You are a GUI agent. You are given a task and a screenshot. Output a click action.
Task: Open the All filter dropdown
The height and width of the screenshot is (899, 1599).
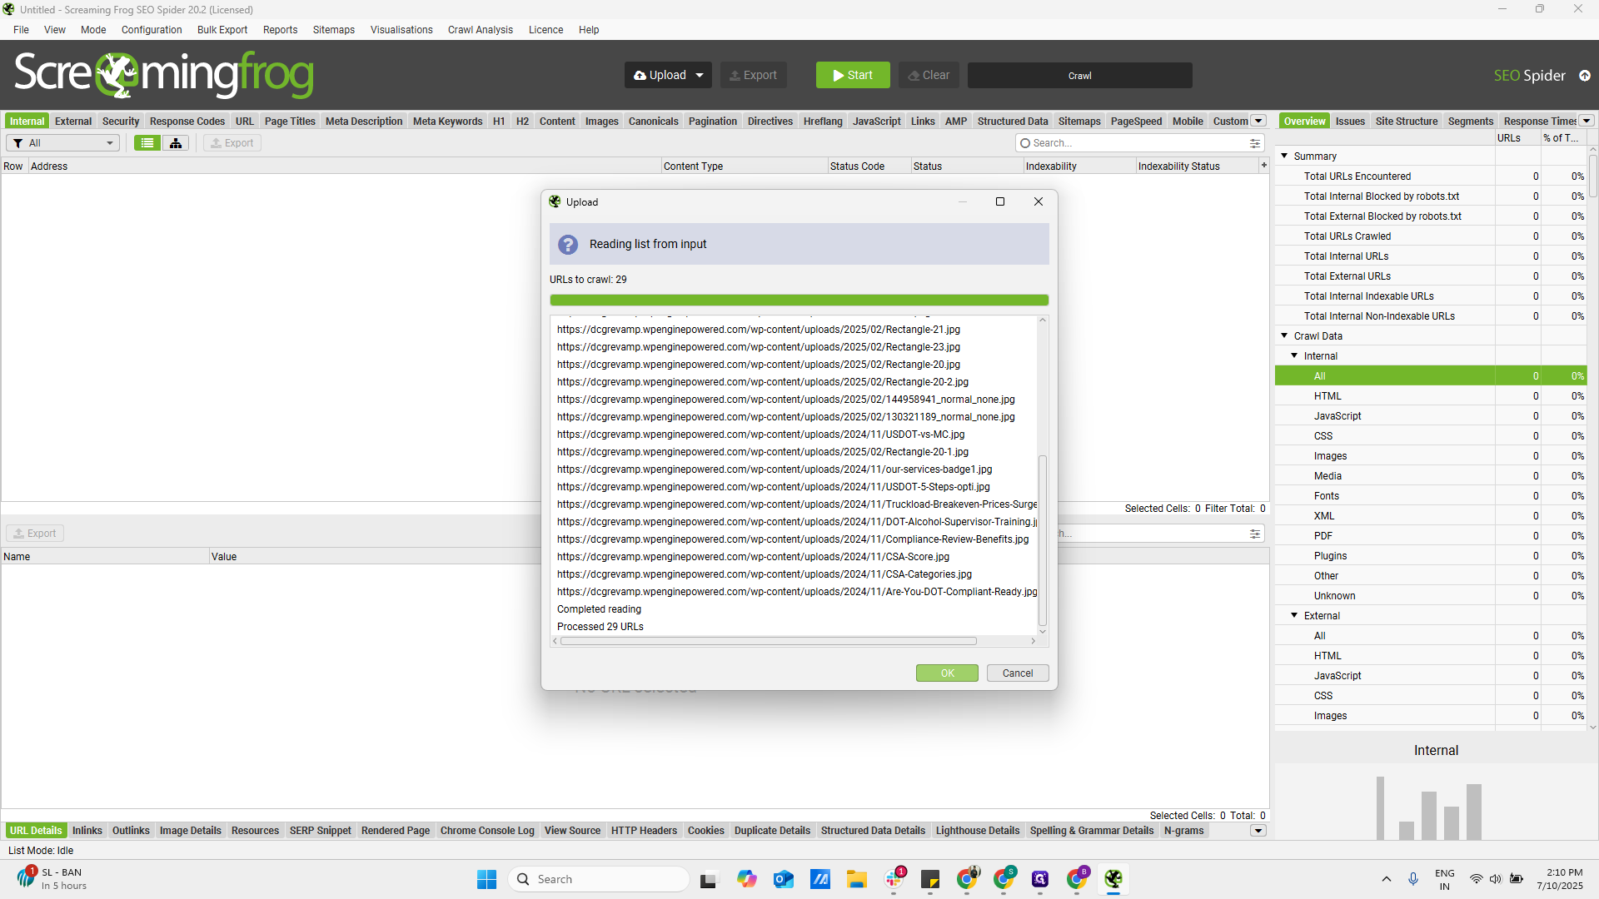[x=62, y=143]
